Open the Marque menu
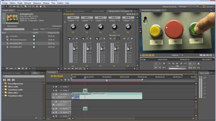Viewport: 216px width, 121px height. coord(46,3)
